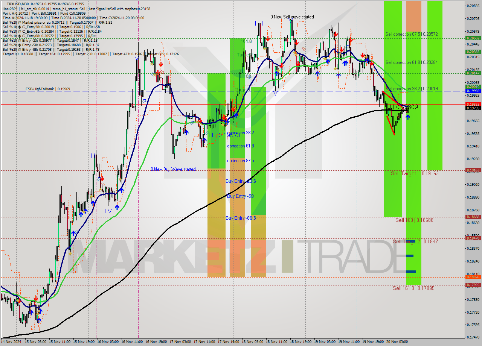This screenshot has height=346, width=482.
Task: Click the 'Sell %10 @ Entry -23: 0.20977' line
Action: [x=50, y=40]
